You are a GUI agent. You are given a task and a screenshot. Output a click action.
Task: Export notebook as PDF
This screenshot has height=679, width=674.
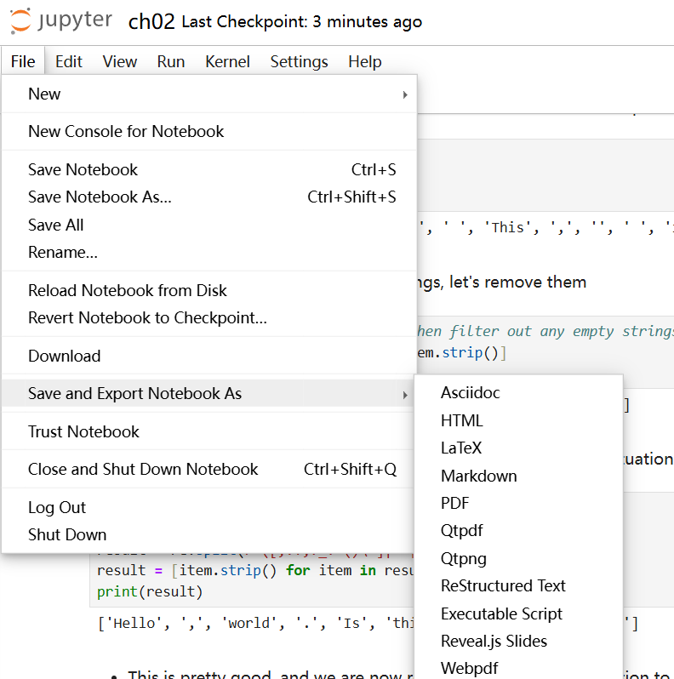pos(518,503)
